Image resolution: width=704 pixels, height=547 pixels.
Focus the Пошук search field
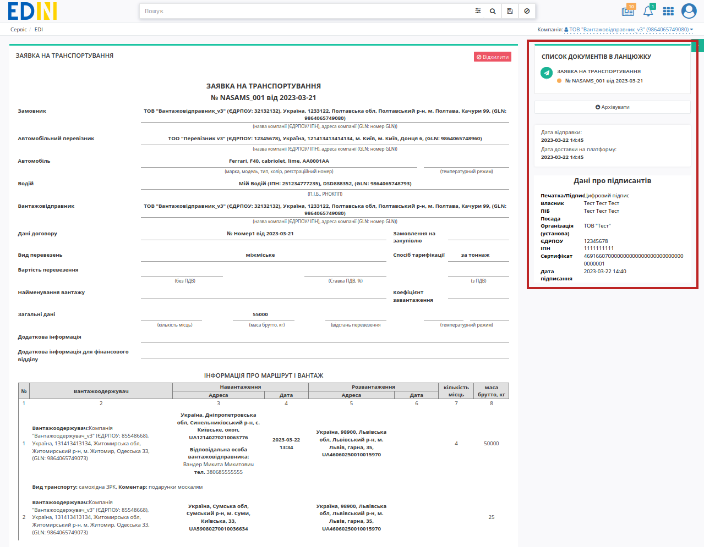click(x=305, y=11)
